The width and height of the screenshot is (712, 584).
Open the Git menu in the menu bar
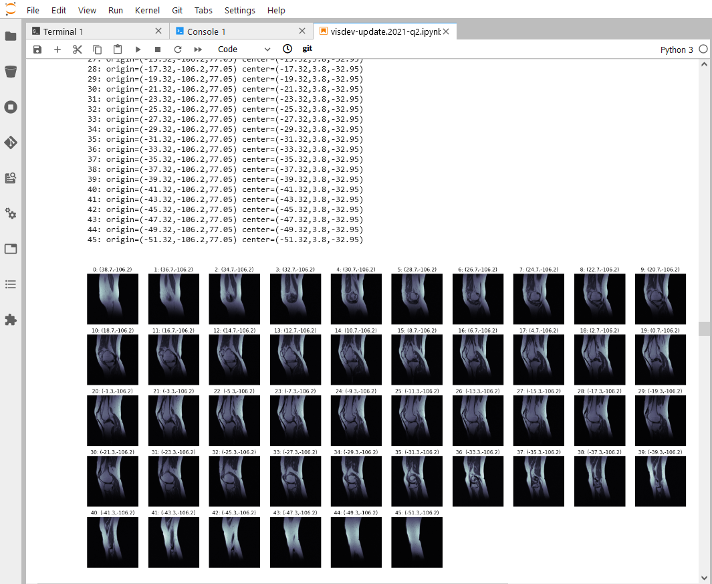pyautogui.click(x=177, y=10)
